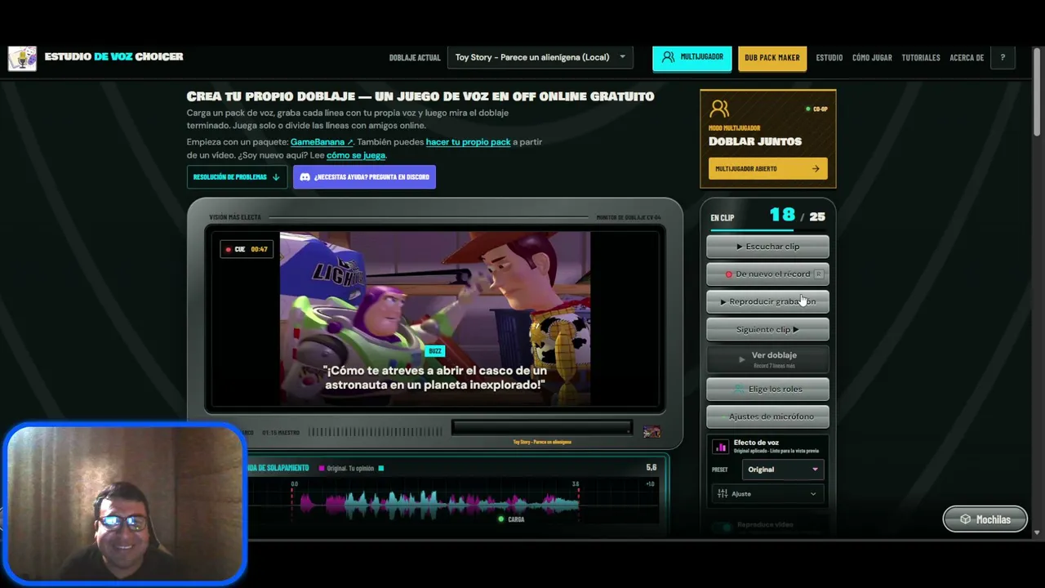The height and width of the screenshot is (588, 1045).
Task: Click the small clip thumbnail below the monitor
Action: (x=651, y=432)
